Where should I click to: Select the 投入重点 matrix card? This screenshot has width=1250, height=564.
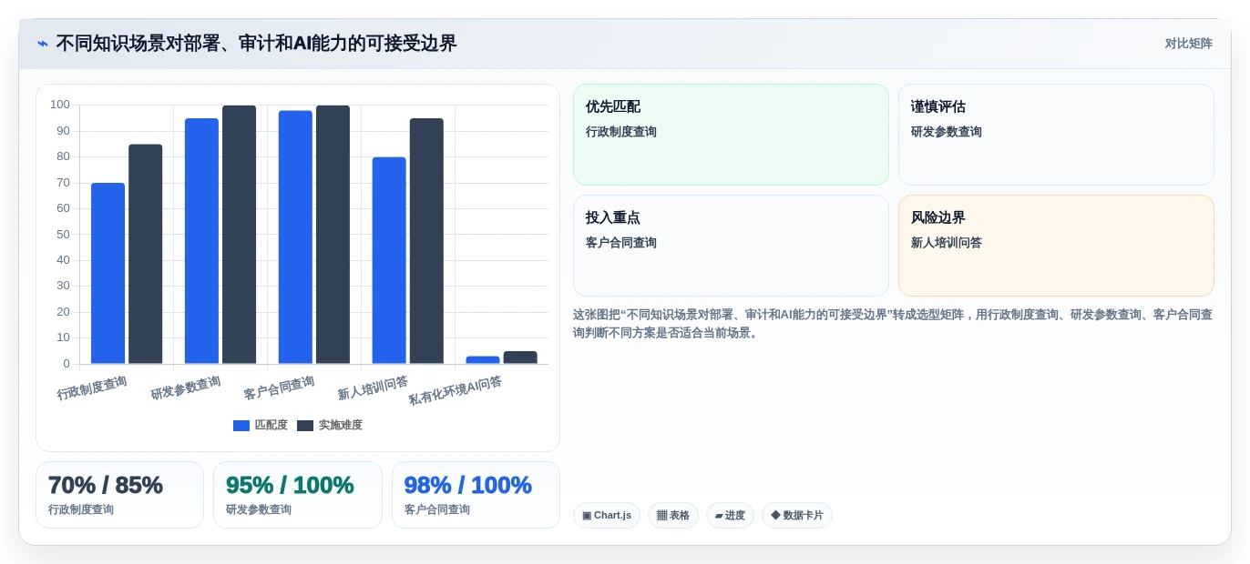(731, 246)
